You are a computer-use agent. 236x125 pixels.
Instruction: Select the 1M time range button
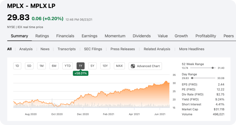[x=41, y=66]
